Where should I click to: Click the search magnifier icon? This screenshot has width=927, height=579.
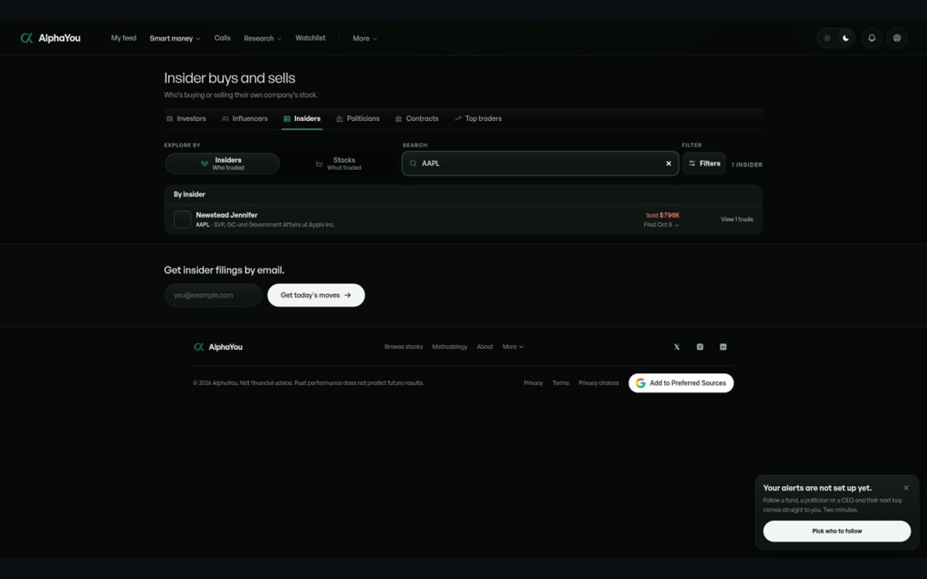[x=413, y=163]
